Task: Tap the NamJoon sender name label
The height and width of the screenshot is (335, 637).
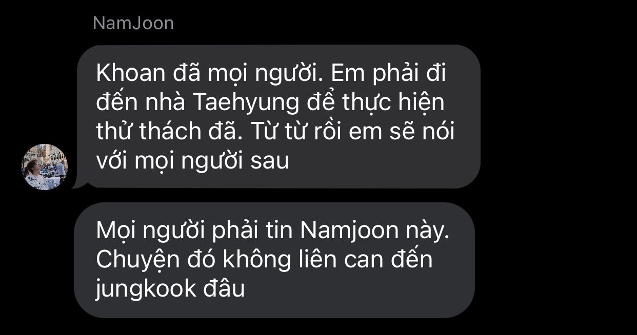Action: click(x=133, y=23)
